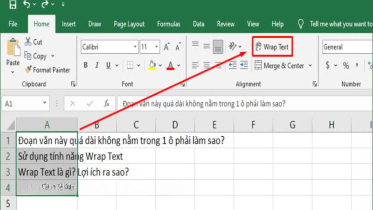Open the Review tab
The height and width of the screenshot is (210, 373).
226,24
